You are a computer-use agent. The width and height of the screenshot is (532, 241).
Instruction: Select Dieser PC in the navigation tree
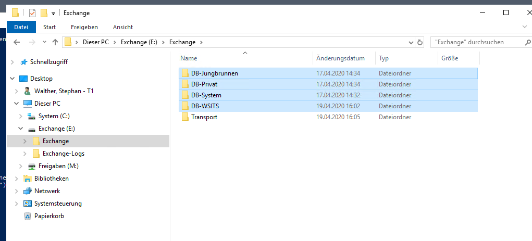tap(47, 104)
